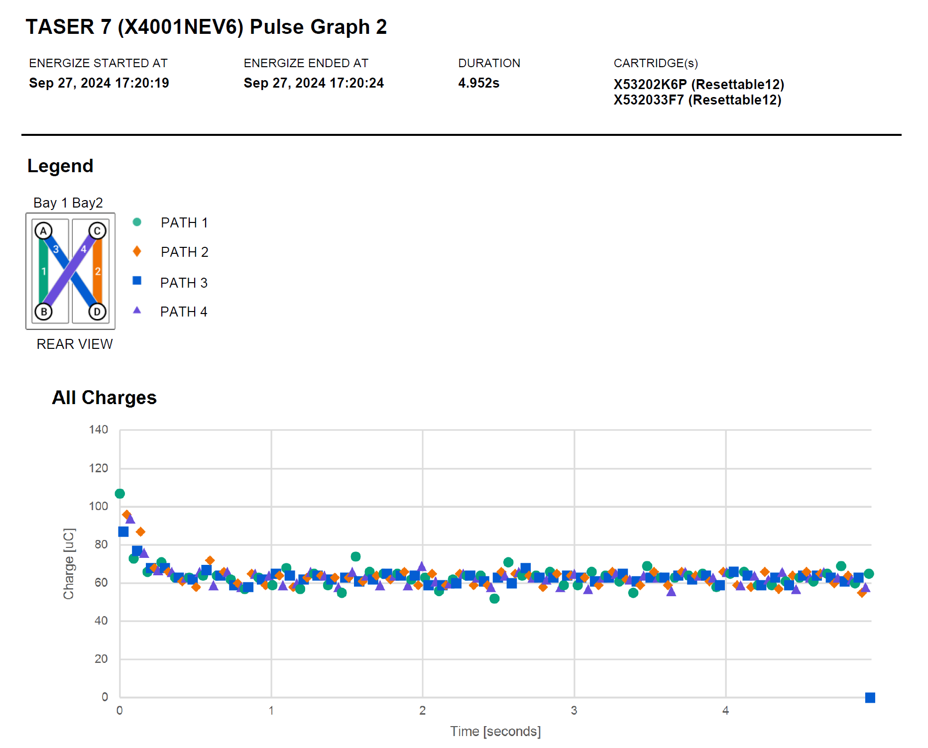928x748 pixels.
Task: Select node A in the bay diagram
Action: pos(44,231)
